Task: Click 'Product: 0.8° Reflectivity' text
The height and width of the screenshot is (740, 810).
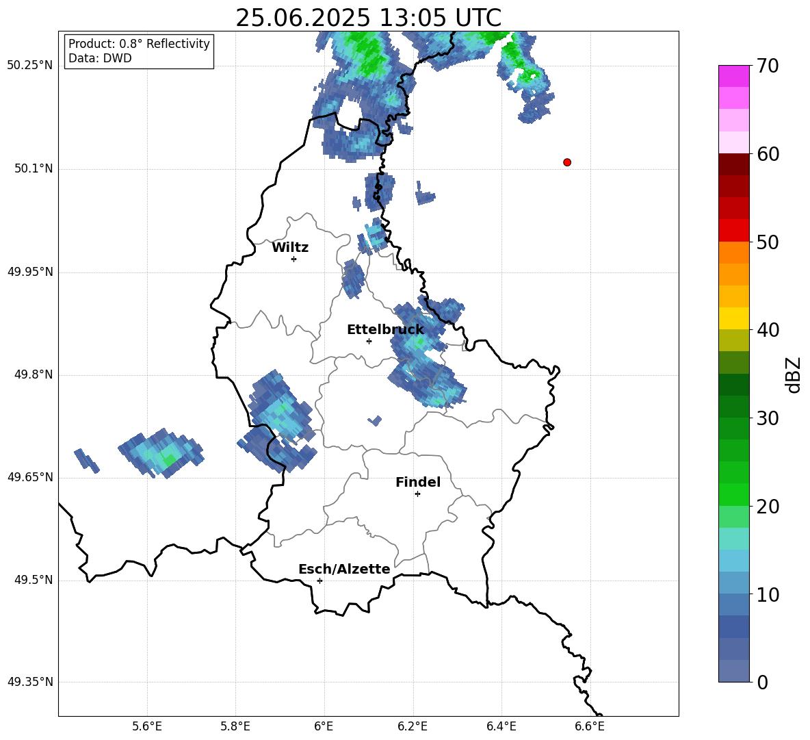Action: coord(139,44)
